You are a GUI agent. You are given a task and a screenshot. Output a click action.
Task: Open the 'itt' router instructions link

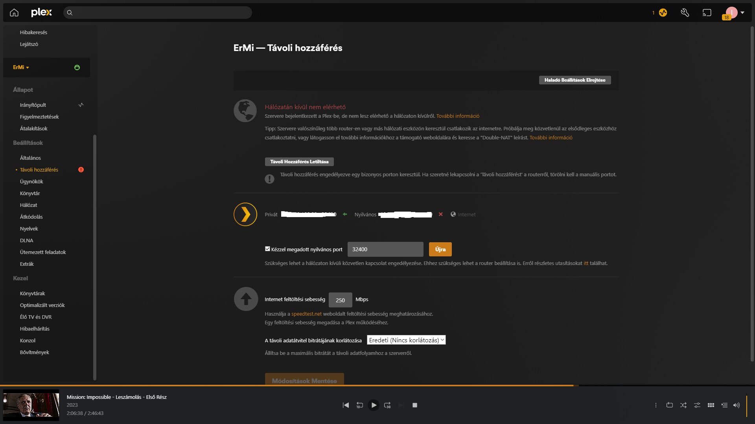[x=586, y=263]
